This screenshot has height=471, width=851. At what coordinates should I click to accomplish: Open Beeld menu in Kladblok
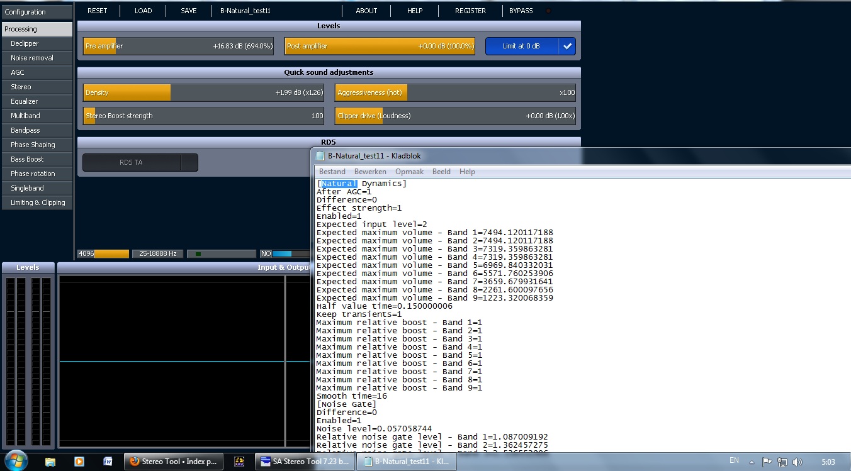pyautogui.click(x=441, y=172)
